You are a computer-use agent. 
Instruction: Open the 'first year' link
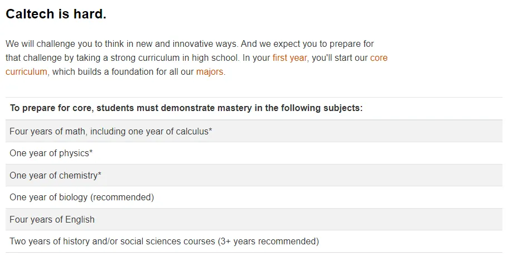(x=289, y=58)
